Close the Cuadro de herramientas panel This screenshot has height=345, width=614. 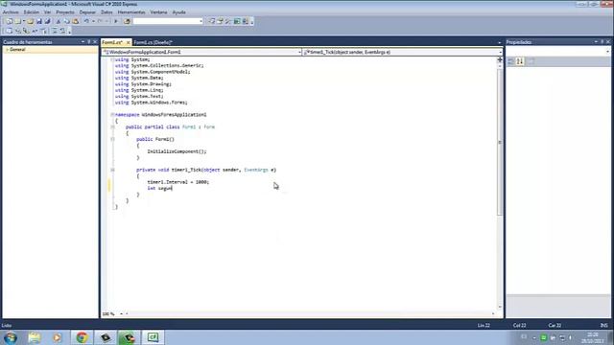point(95,42)
